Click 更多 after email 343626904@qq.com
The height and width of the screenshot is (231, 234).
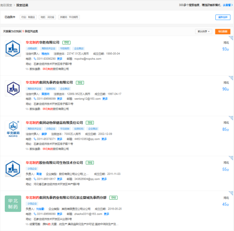pyautogui.click(x=104, y=179)
